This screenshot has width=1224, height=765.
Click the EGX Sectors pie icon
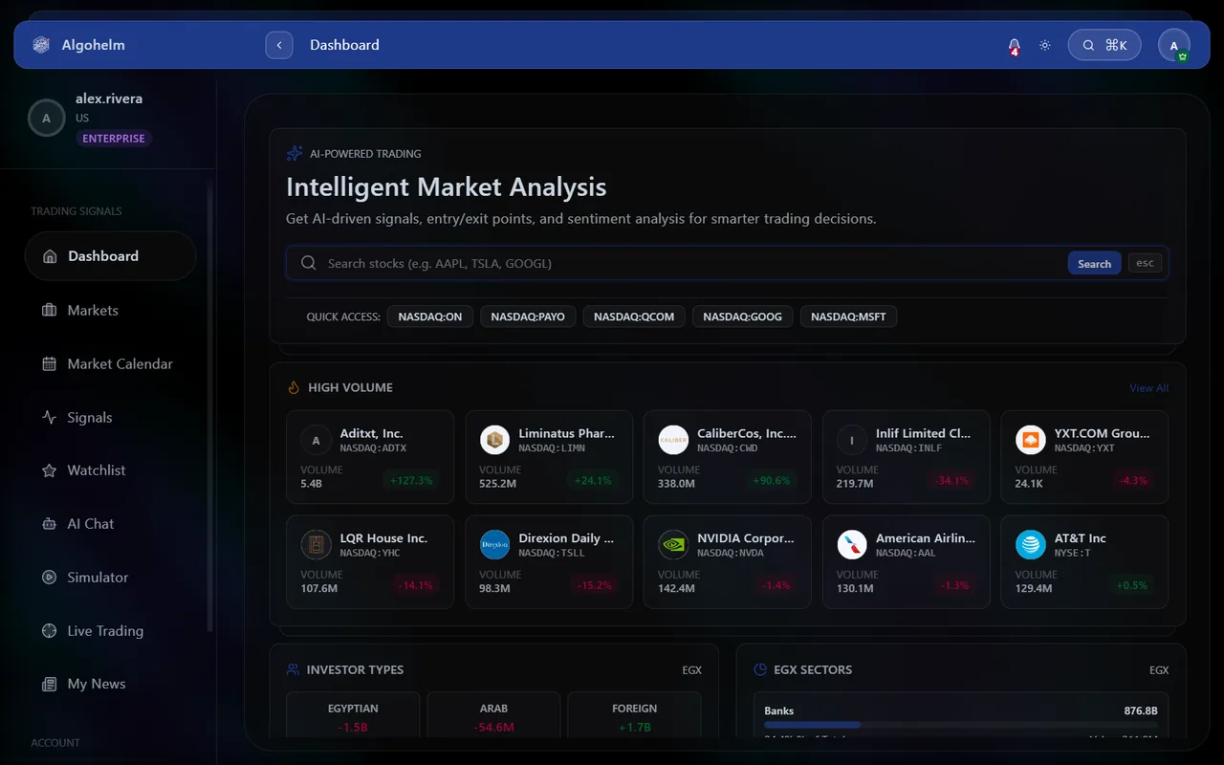[760, 669]
